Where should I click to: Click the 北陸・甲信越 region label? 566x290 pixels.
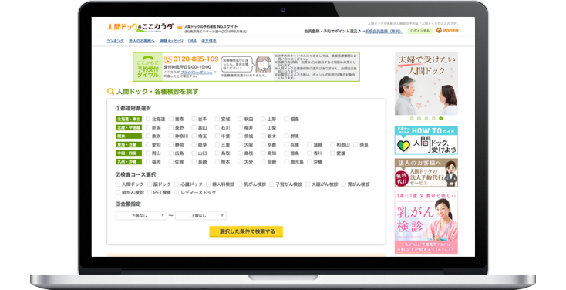coord(129,127)
